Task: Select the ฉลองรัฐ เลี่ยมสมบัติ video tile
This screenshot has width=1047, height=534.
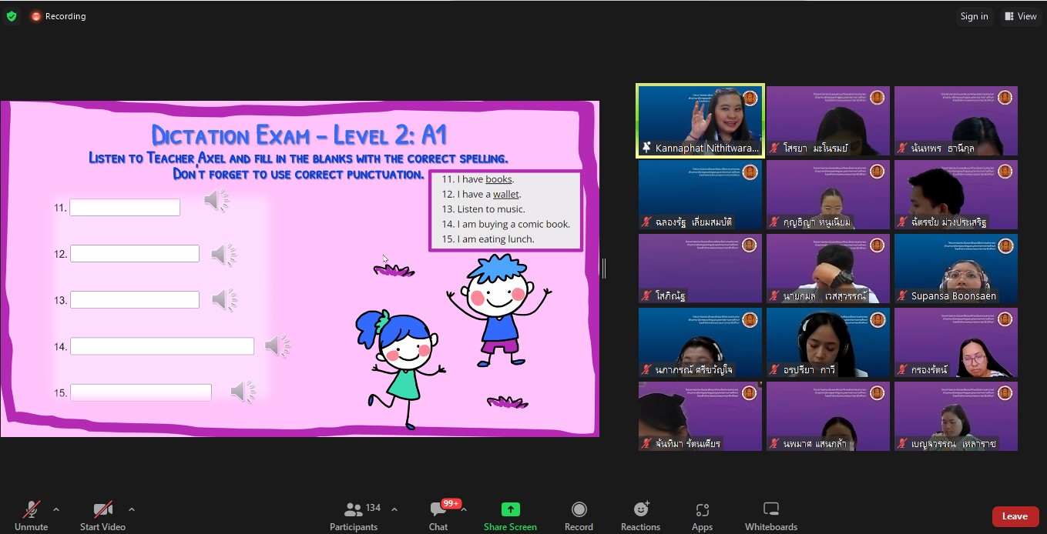Action: [x=700, y=195]
